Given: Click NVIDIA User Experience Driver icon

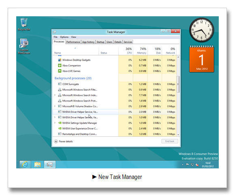Looking at the screenshot, I should point(60,129).
